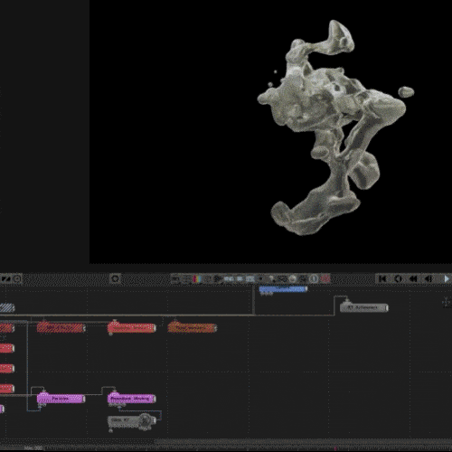Jump to first frame with skip-back button

coord(382,278)
